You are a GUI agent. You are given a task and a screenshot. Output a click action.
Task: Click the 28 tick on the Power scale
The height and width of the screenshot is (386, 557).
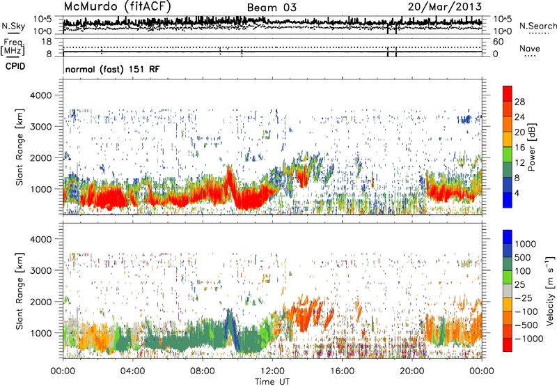519,102
